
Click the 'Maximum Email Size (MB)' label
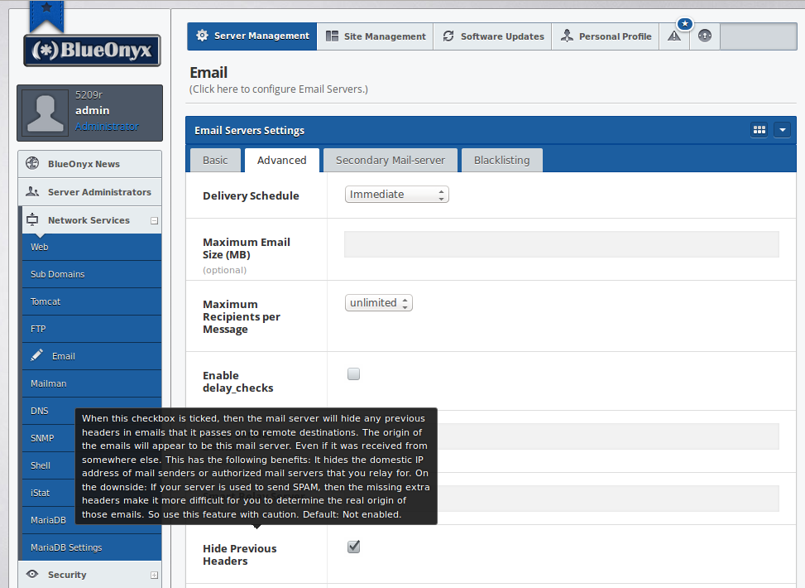247,248
